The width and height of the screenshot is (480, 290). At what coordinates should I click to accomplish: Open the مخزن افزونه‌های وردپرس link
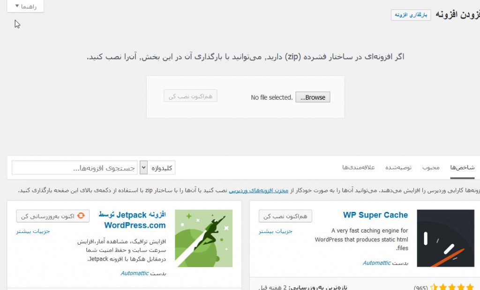click(x=259, y=190)
